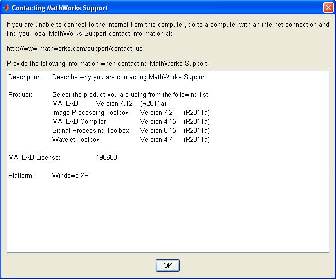Select the MATLAB Compiler entry
The image size is (336, 279).
[x=79, y=122]
